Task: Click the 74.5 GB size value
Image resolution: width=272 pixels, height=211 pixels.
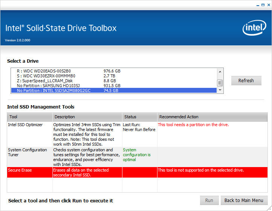Action: tap(111, 90)
